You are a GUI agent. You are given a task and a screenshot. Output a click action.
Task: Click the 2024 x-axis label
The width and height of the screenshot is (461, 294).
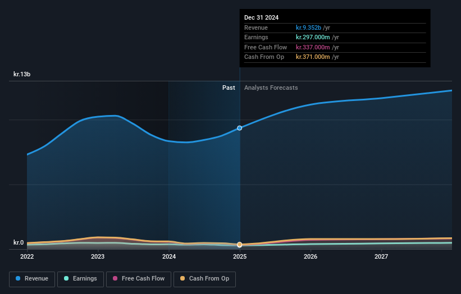click(x=169, y=257)
